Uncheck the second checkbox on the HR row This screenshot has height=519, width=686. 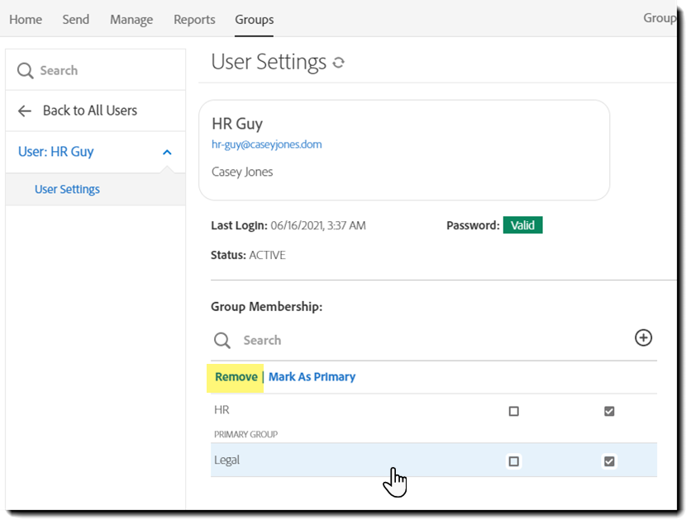[609, 410]
